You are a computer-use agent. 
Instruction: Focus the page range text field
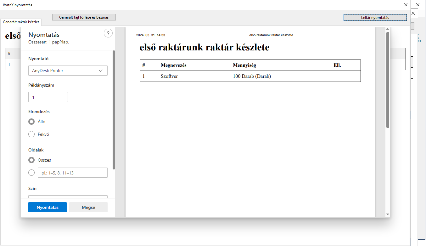(72, 173)
